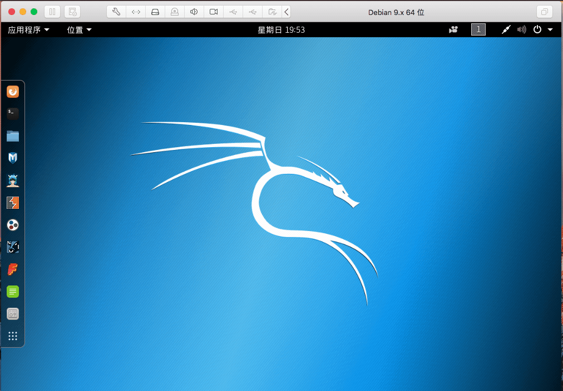
Task: Click the network adapter icon in toolbar
Action: click(136, 12)
